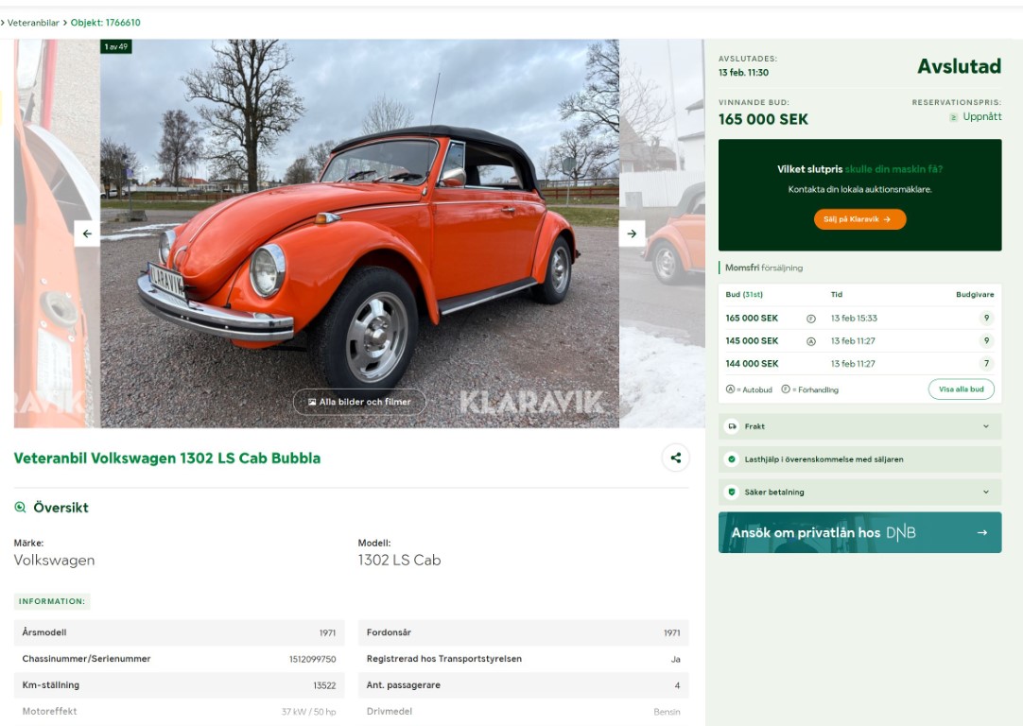This screenshot has height=726, width=1023.
Task: Go to the previous car photo
Action: [87, 233]
